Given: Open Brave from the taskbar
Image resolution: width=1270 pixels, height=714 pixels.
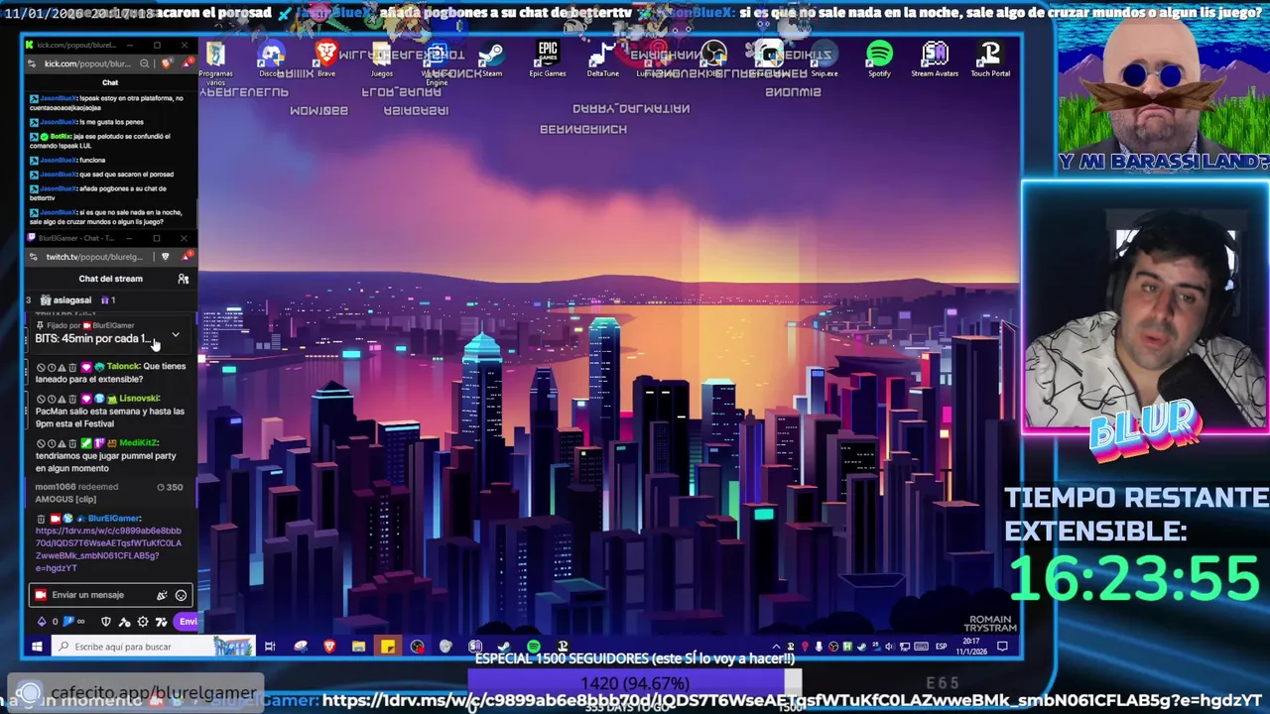Looking at the screenshot, I should (329, 647).
